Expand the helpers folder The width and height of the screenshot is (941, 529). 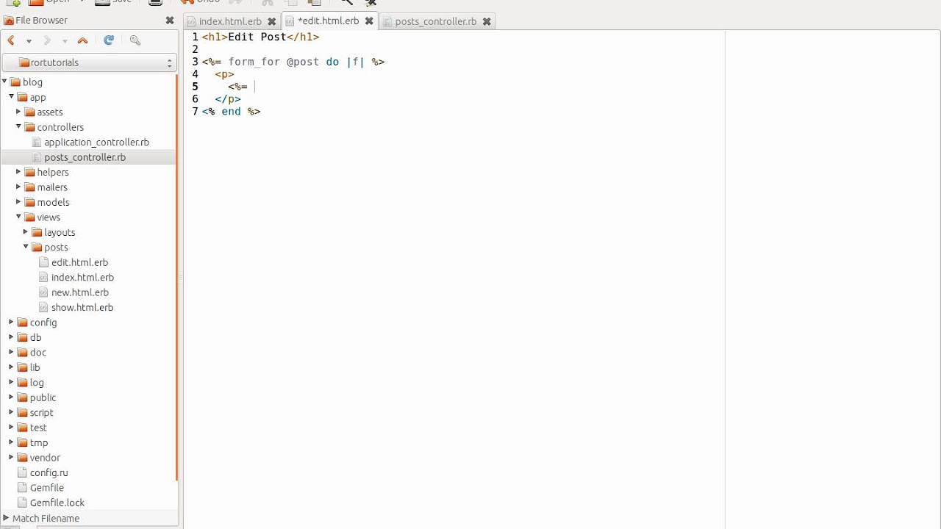pyautogui.click(x=18, y=172)
